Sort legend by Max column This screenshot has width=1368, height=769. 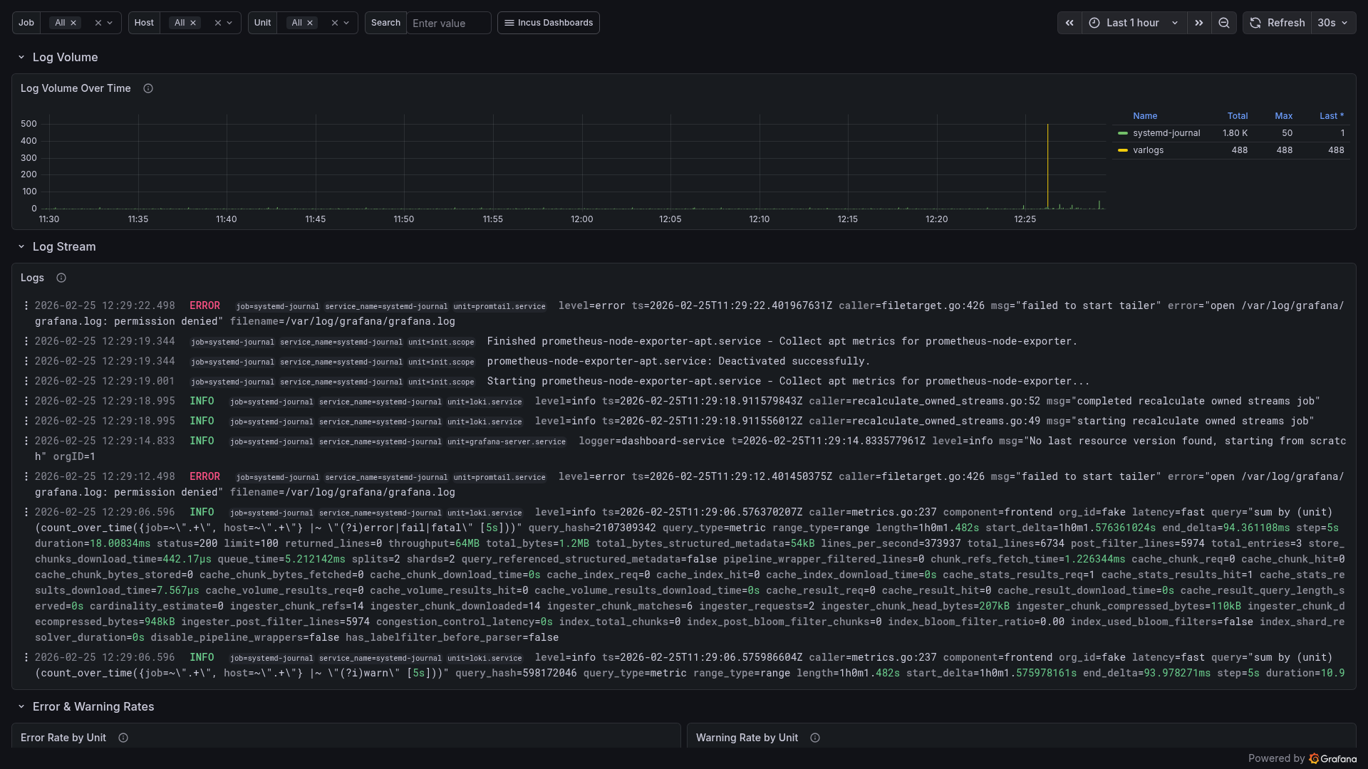1283,116
